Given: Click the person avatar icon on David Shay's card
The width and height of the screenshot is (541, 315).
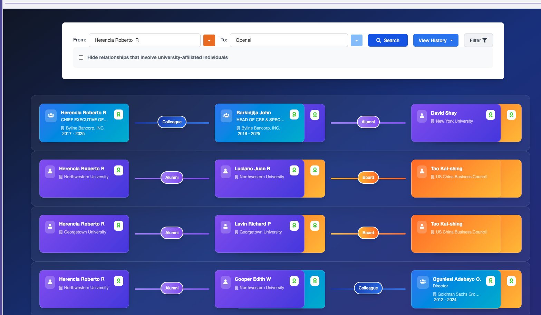Looking at the screenshot, I should [x=422, y=116].
